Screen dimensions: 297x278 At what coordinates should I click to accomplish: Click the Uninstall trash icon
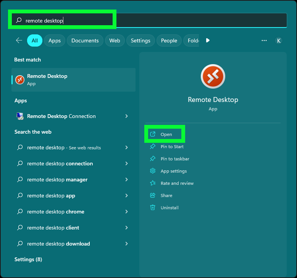pos(153,208)
